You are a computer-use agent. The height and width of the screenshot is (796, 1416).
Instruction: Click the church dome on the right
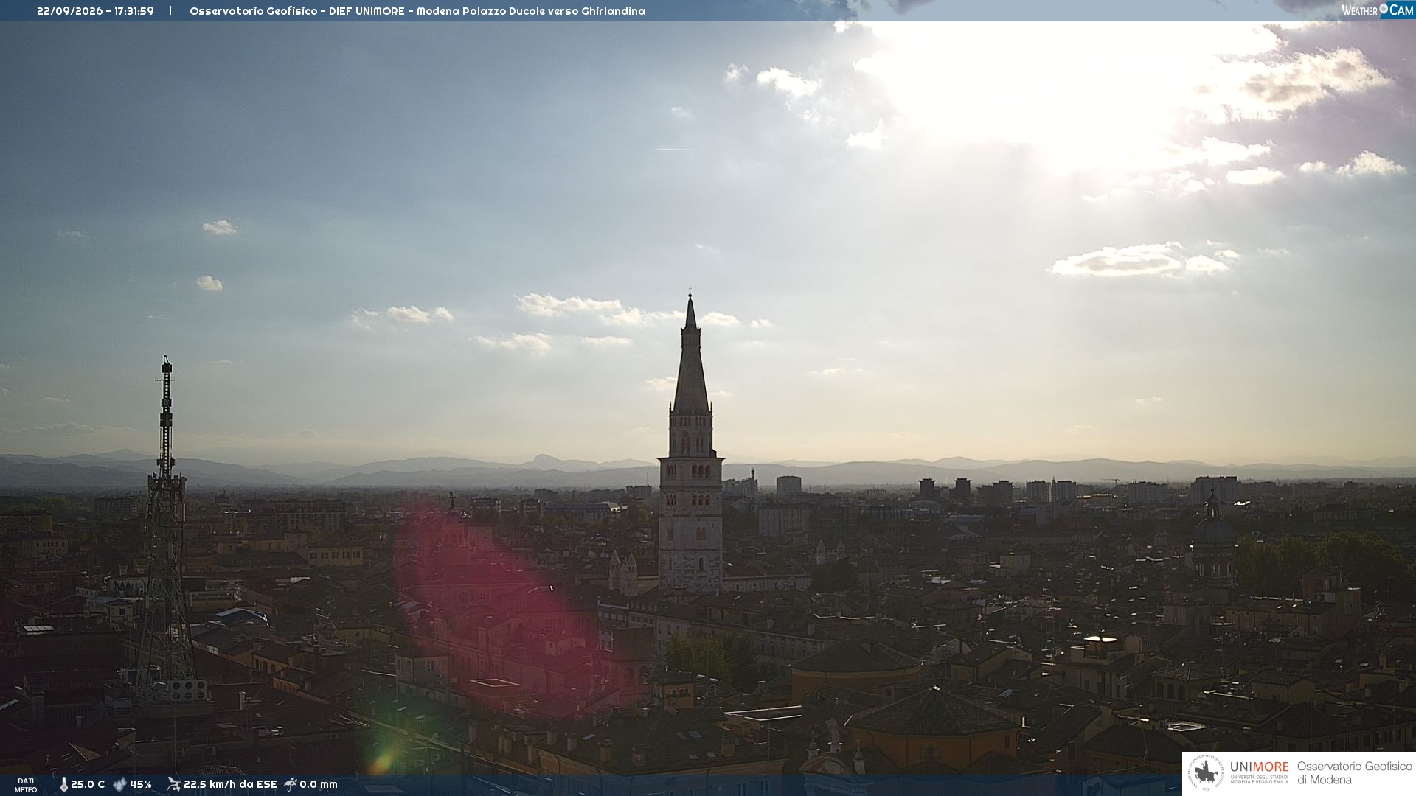(1213, 534)
